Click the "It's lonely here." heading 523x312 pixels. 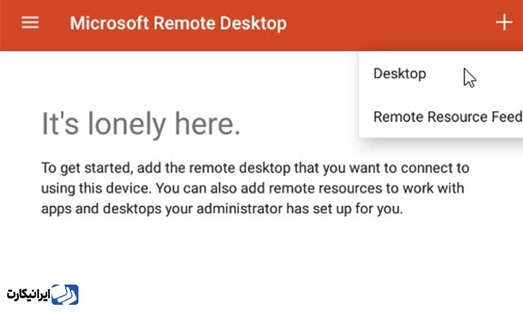[141, 124]
